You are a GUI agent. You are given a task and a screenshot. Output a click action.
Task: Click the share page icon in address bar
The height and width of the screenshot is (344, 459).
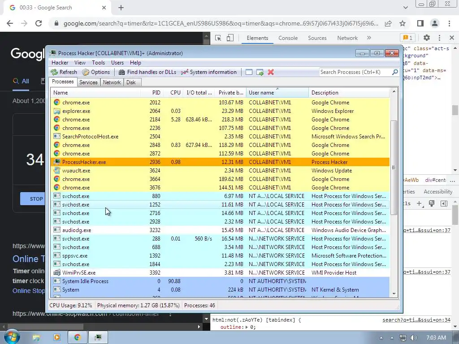tap(388, 23)
